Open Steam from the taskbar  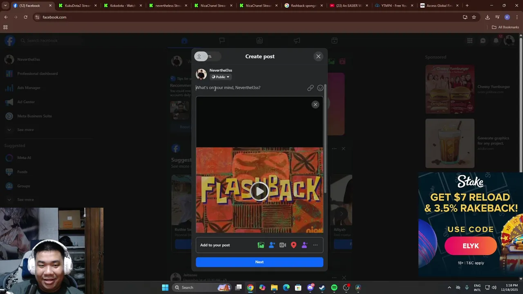[322, 287]
